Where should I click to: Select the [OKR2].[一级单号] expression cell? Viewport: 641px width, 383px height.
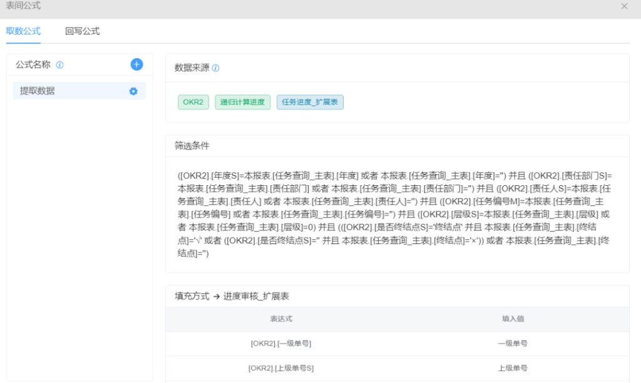pos(281,344)
